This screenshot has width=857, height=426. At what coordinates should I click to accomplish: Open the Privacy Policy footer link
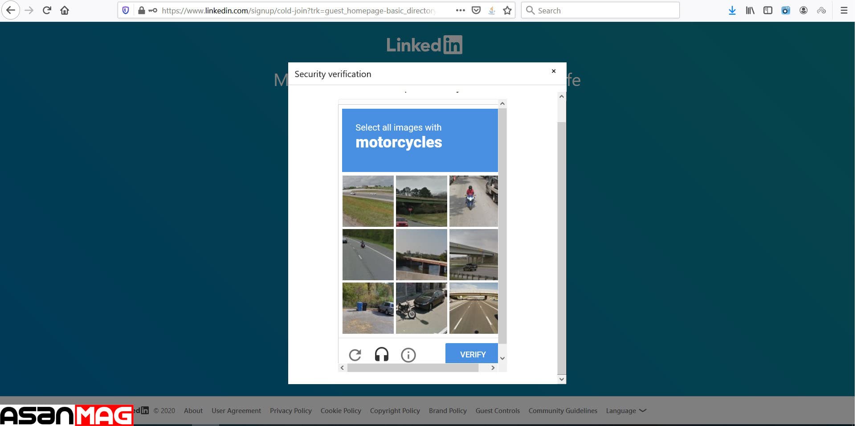(x=290, y=410)
